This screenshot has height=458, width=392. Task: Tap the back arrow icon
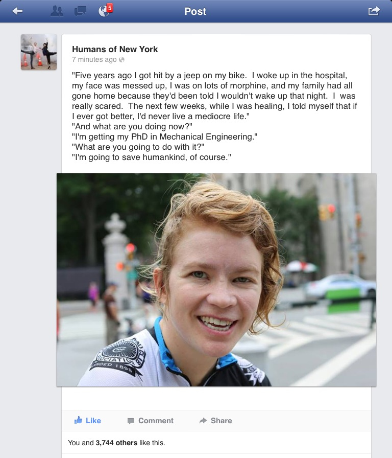17,11
